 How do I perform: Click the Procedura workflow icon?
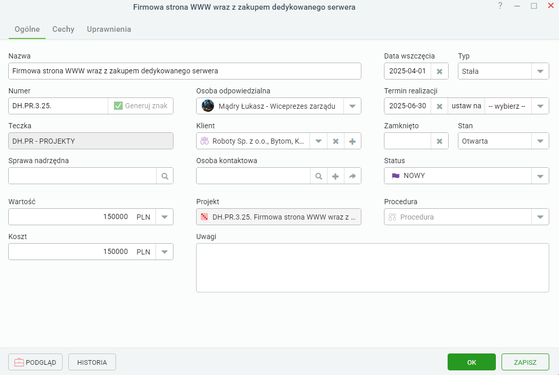(393, 217)
